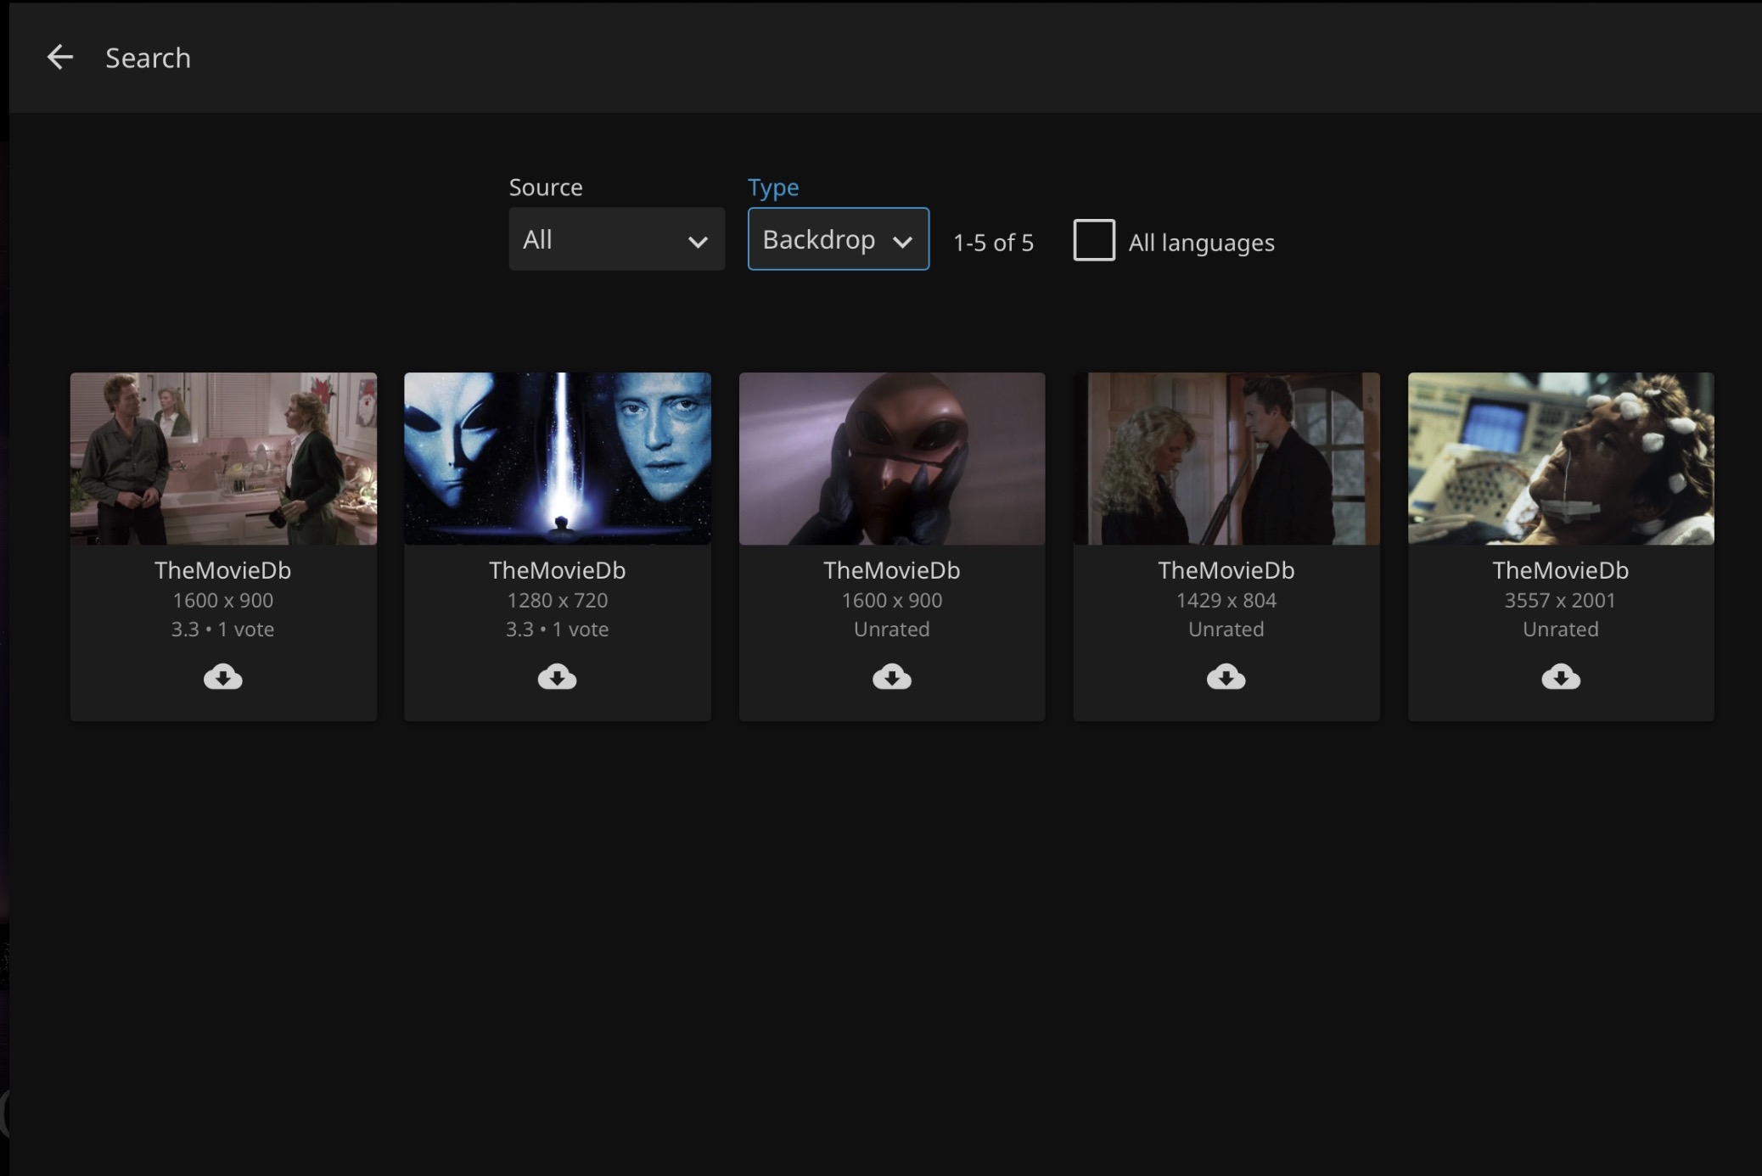Click the man with electrodes thumbnail

point(1560,458)
